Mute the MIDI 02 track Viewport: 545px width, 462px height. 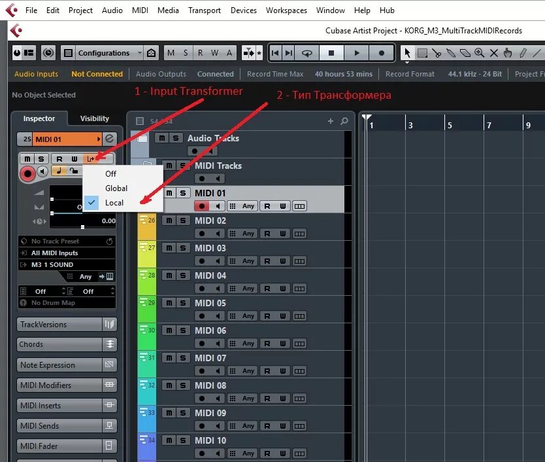(169, 221)
